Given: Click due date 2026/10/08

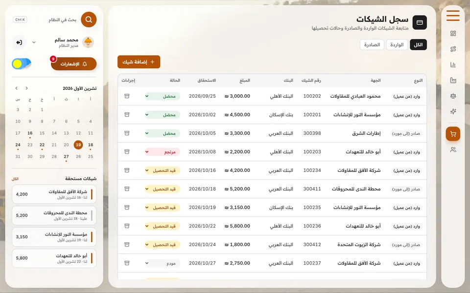Looking at the screenshot, I should click(202, 152).
